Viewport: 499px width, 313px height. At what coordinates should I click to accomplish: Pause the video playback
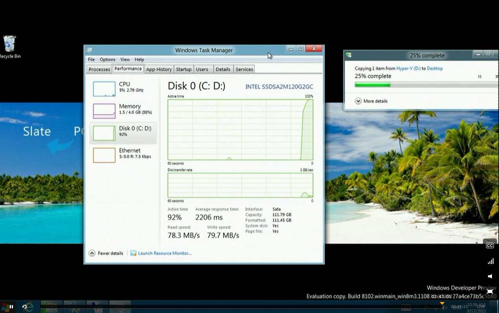click(x=11, y=307)
